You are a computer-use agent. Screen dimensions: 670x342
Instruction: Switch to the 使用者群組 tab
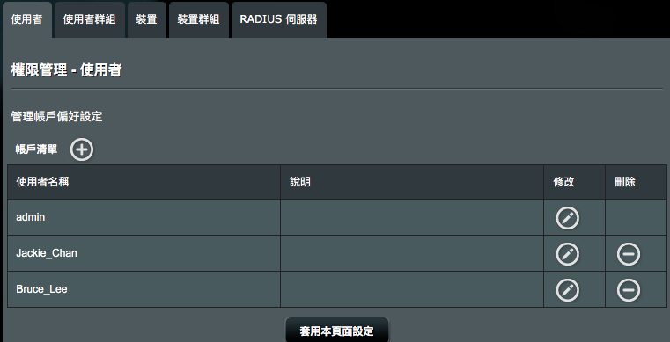[89, 19]
